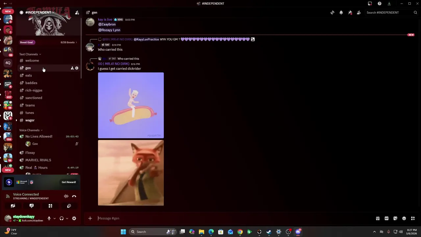Open the baddies channel
Screen dimensions: 421x237
pyautogui.click(x=49, y=83)
